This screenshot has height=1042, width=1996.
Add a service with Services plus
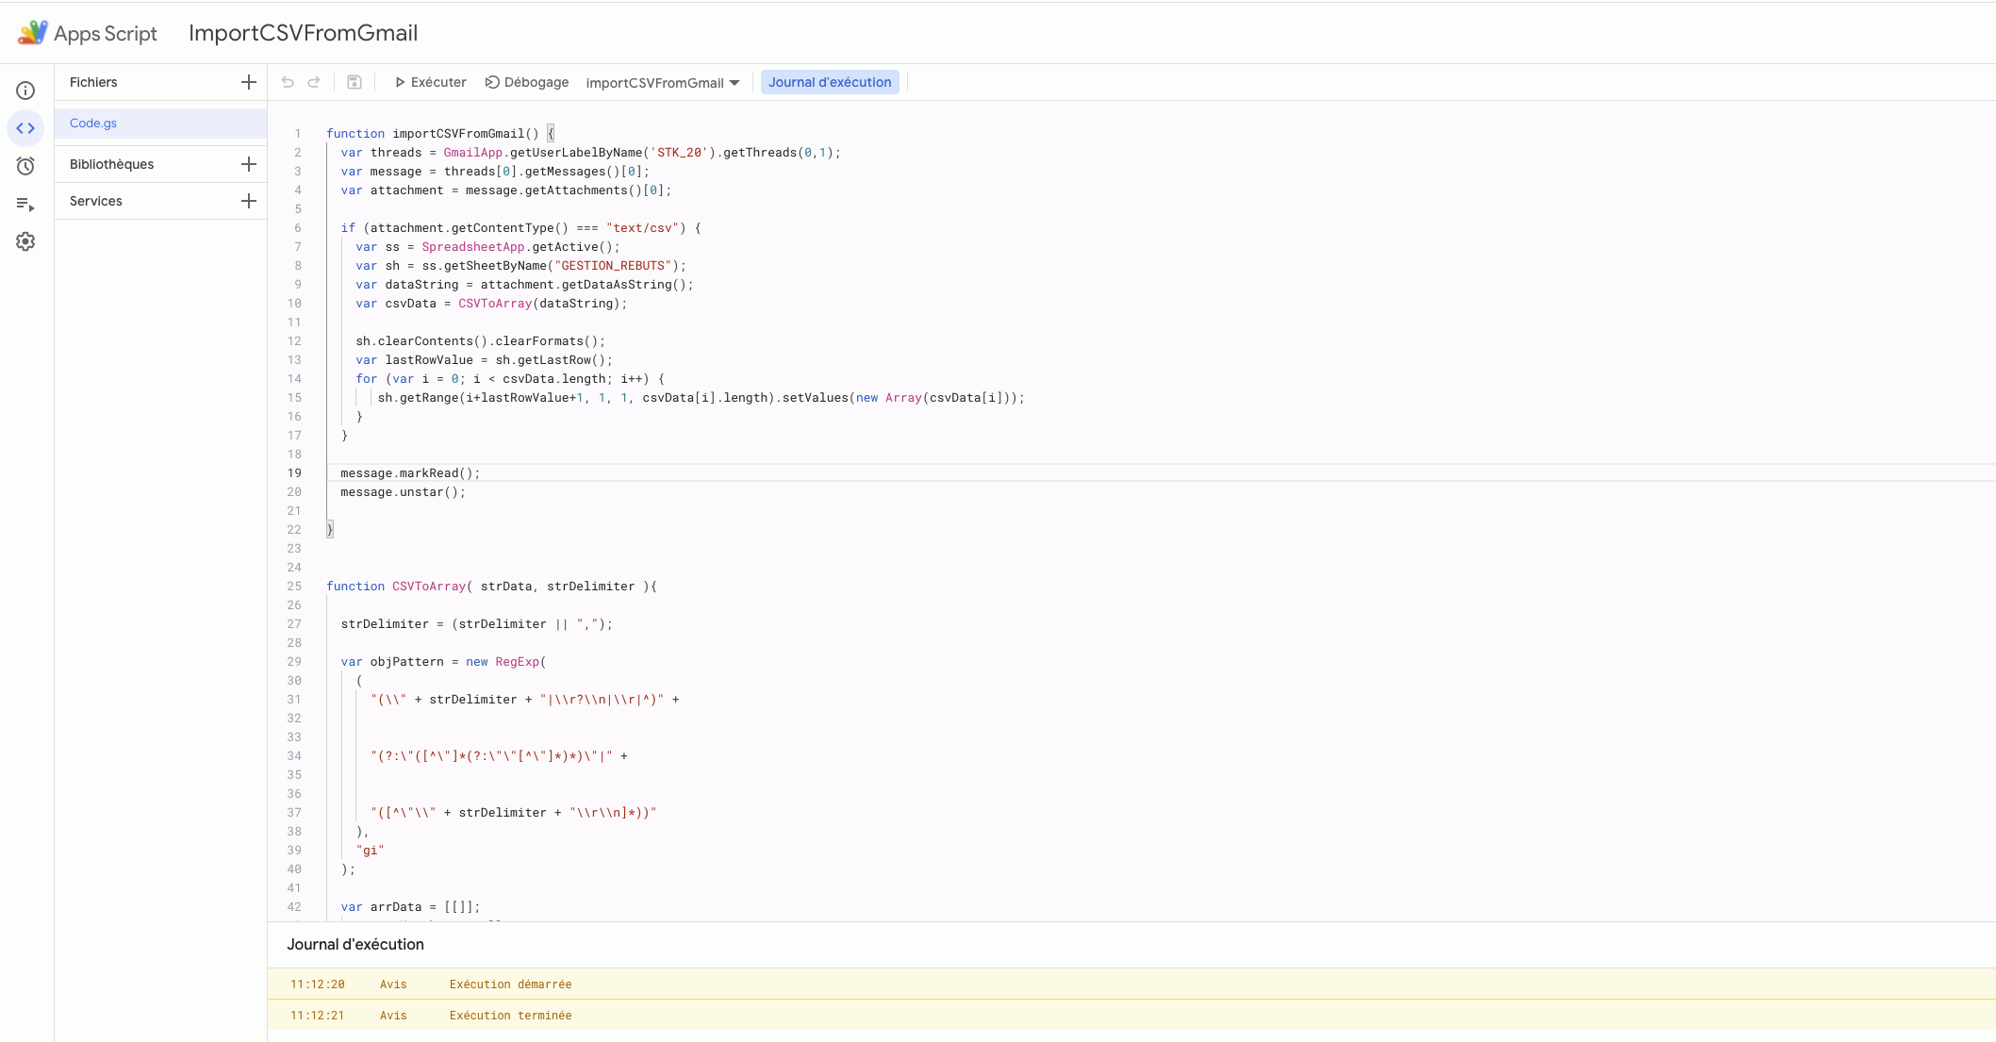pyautogui.click(x=249, y=201)
